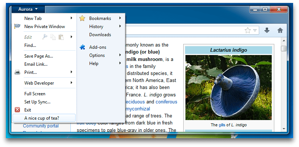Click the Home toolbar icon
The height and width of the screenshot is (147, 299).
point(280,30)
